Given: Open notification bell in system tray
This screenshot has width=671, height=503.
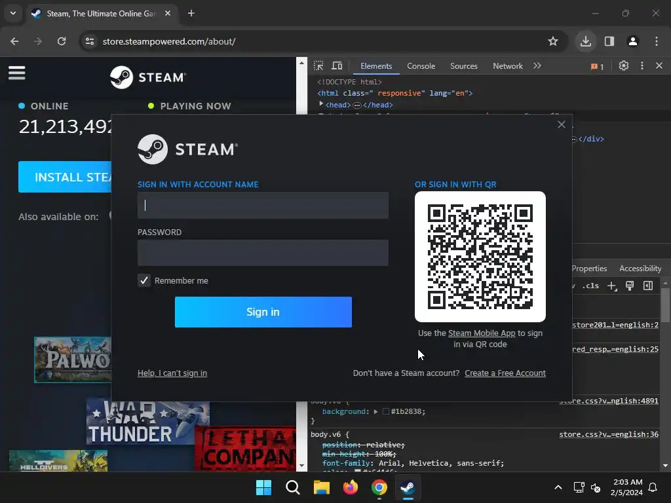Looking at the screenshot, I should click(653, 487).
